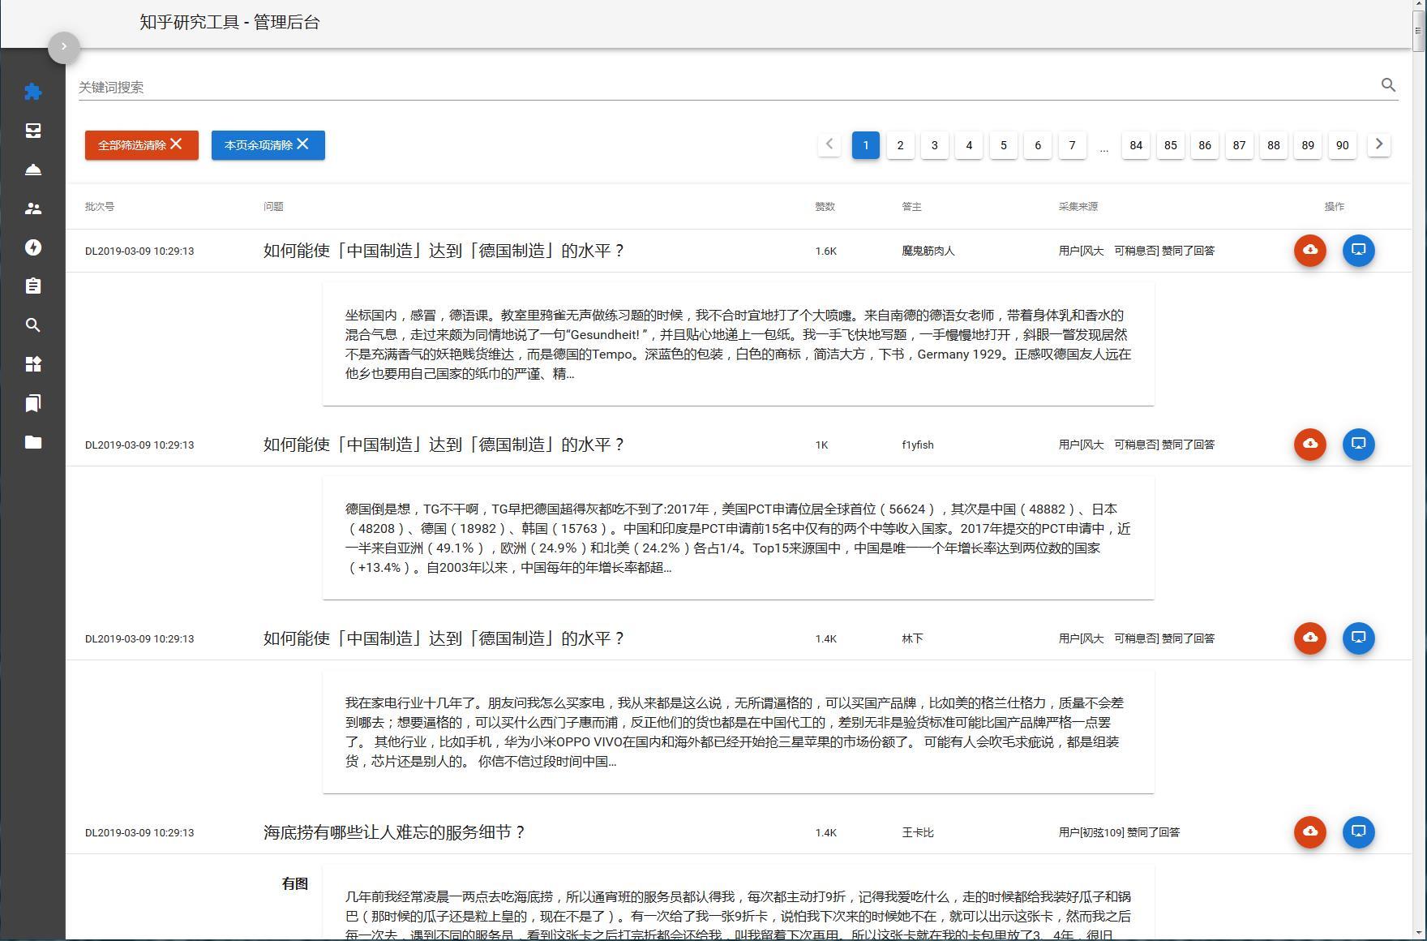Open the widgets sidebar icon

33,364
